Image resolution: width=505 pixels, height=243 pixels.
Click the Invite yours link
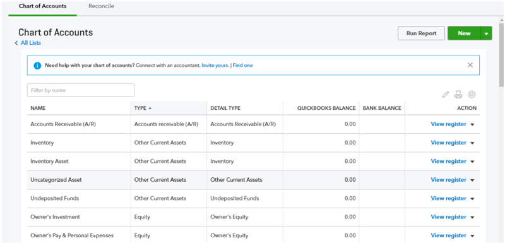coord(215,66)
